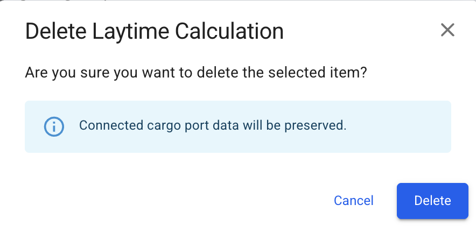This screenshot has width=476, height=226.
Task: Click the Delete button
Action: pyautogui.click(x=432, y=201)
